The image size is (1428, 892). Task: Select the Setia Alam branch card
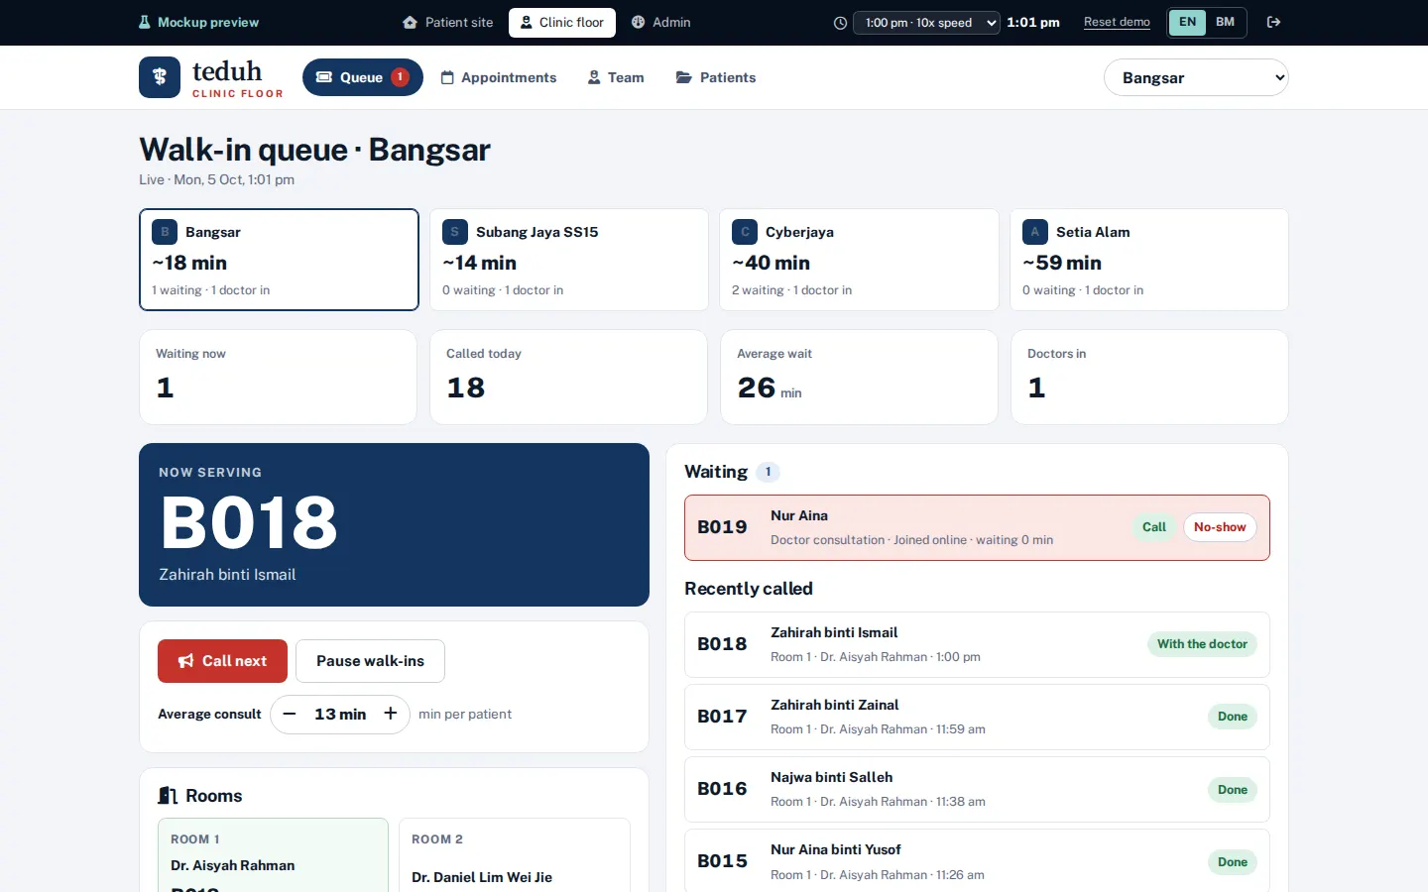1149,260
